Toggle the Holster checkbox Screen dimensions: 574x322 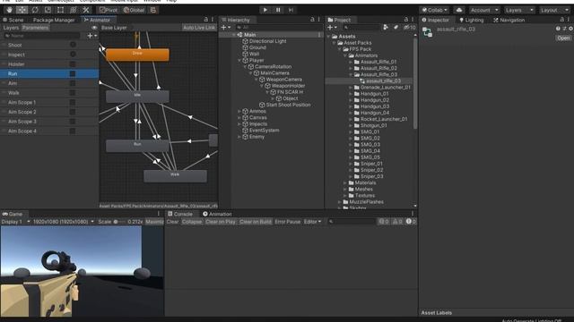click(73, 64)
